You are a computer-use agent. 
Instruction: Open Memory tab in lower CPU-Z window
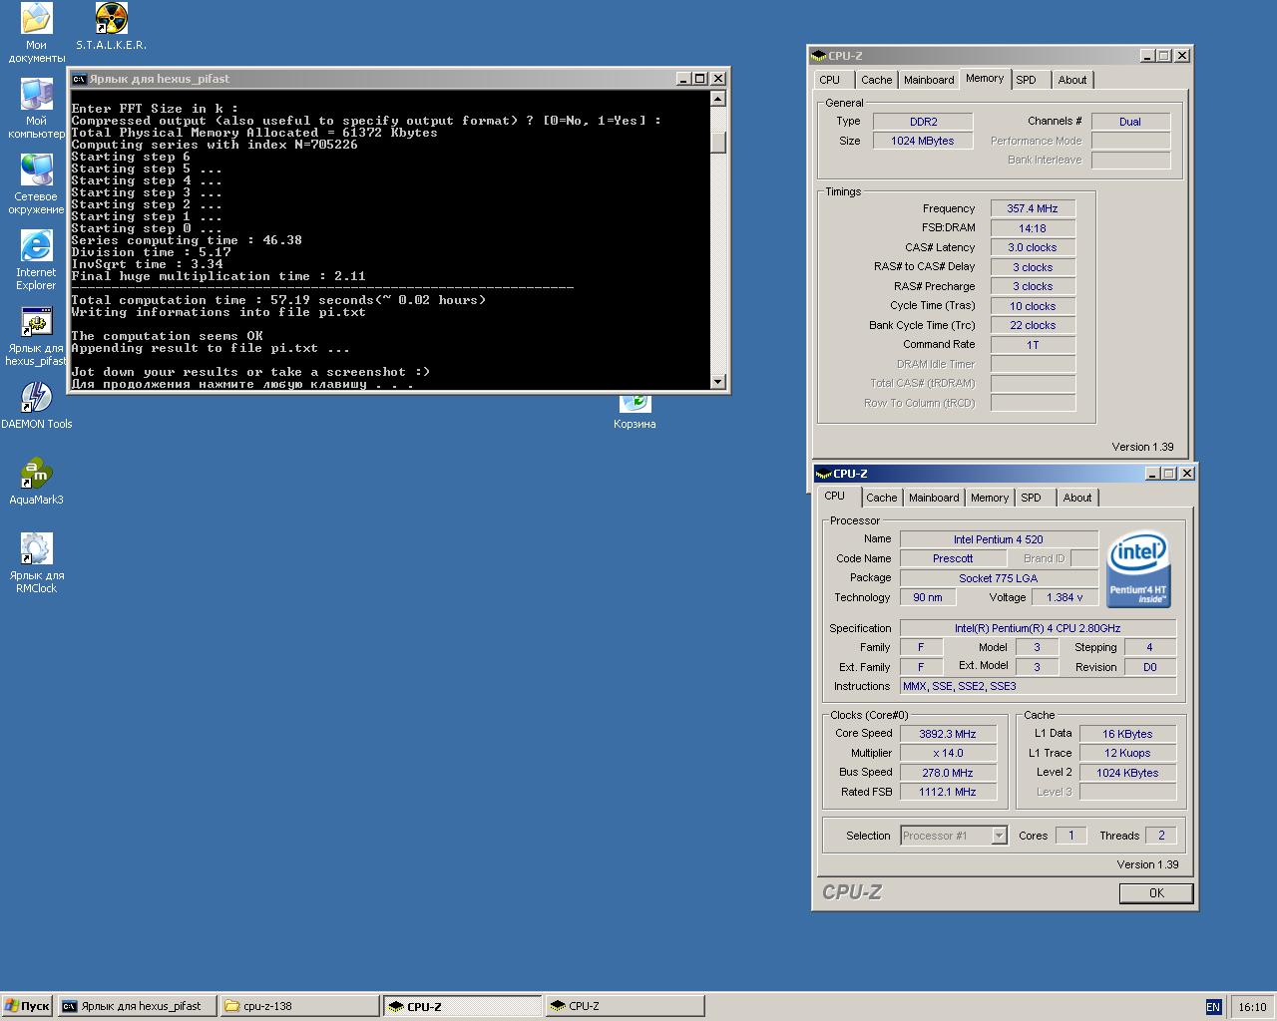[990, 498]
